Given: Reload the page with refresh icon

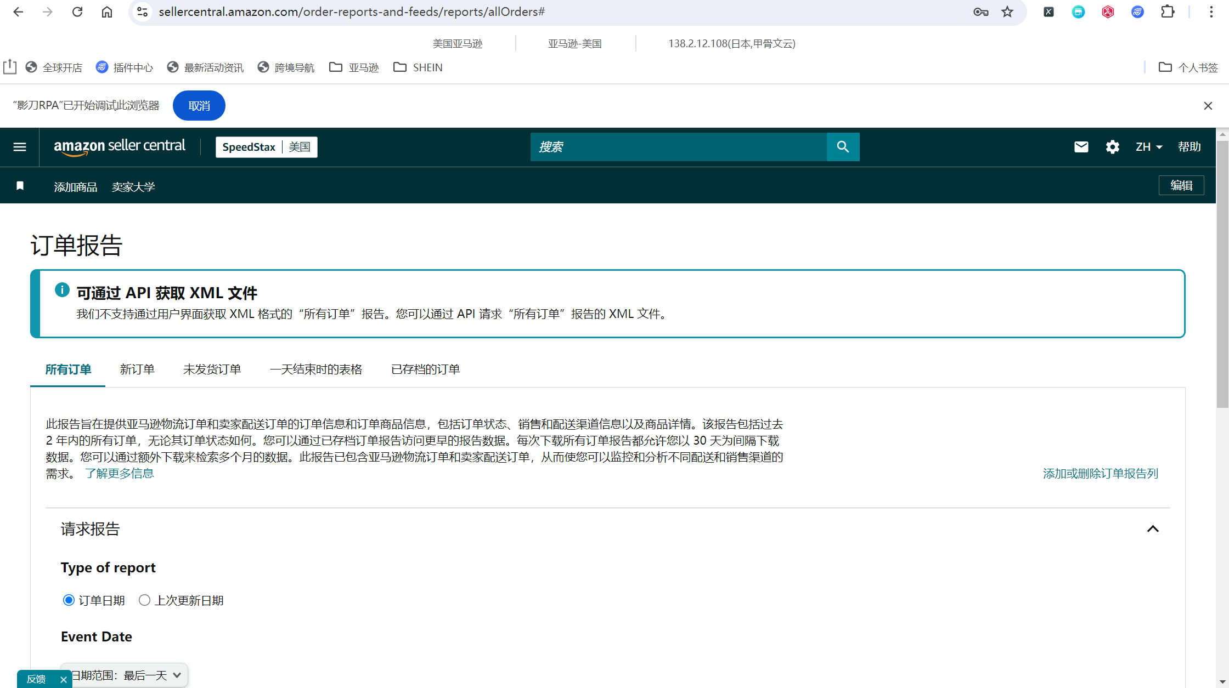Looking at the screenshot, I should (x=77, y=12).
